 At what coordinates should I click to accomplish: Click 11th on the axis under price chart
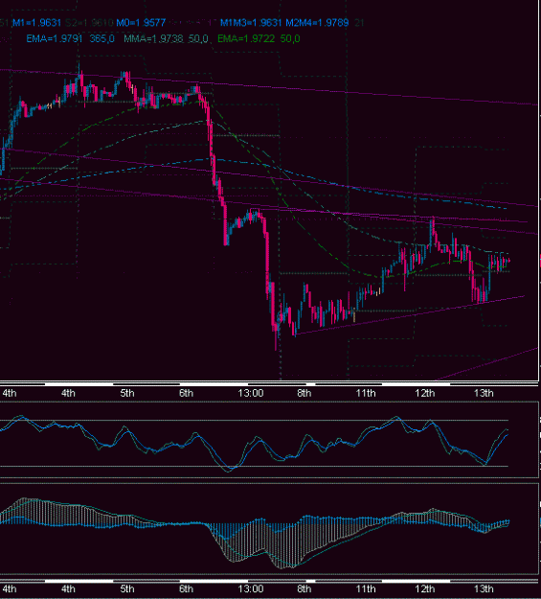366,393
